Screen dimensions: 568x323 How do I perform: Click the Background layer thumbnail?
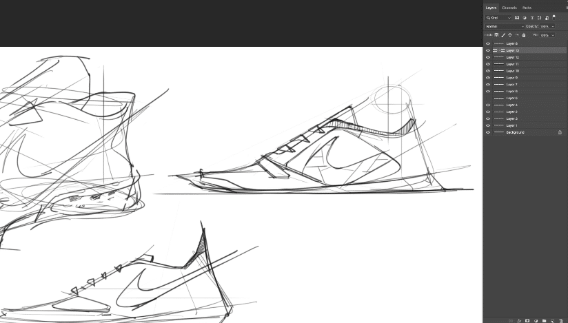click(x=499, y=132)
